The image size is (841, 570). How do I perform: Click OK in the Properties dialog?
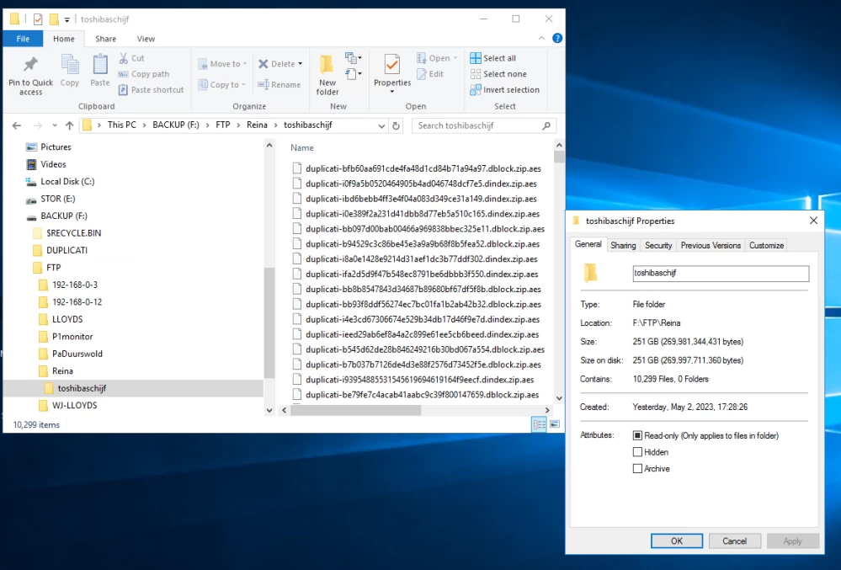pos(676,541)
